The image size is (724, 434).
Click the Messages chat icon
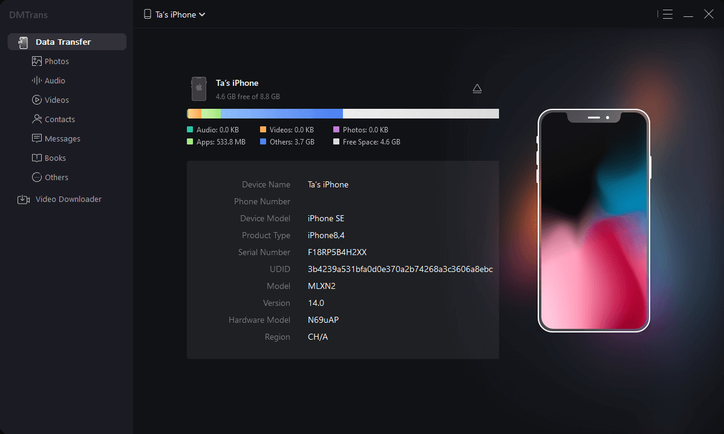(36, 139)
